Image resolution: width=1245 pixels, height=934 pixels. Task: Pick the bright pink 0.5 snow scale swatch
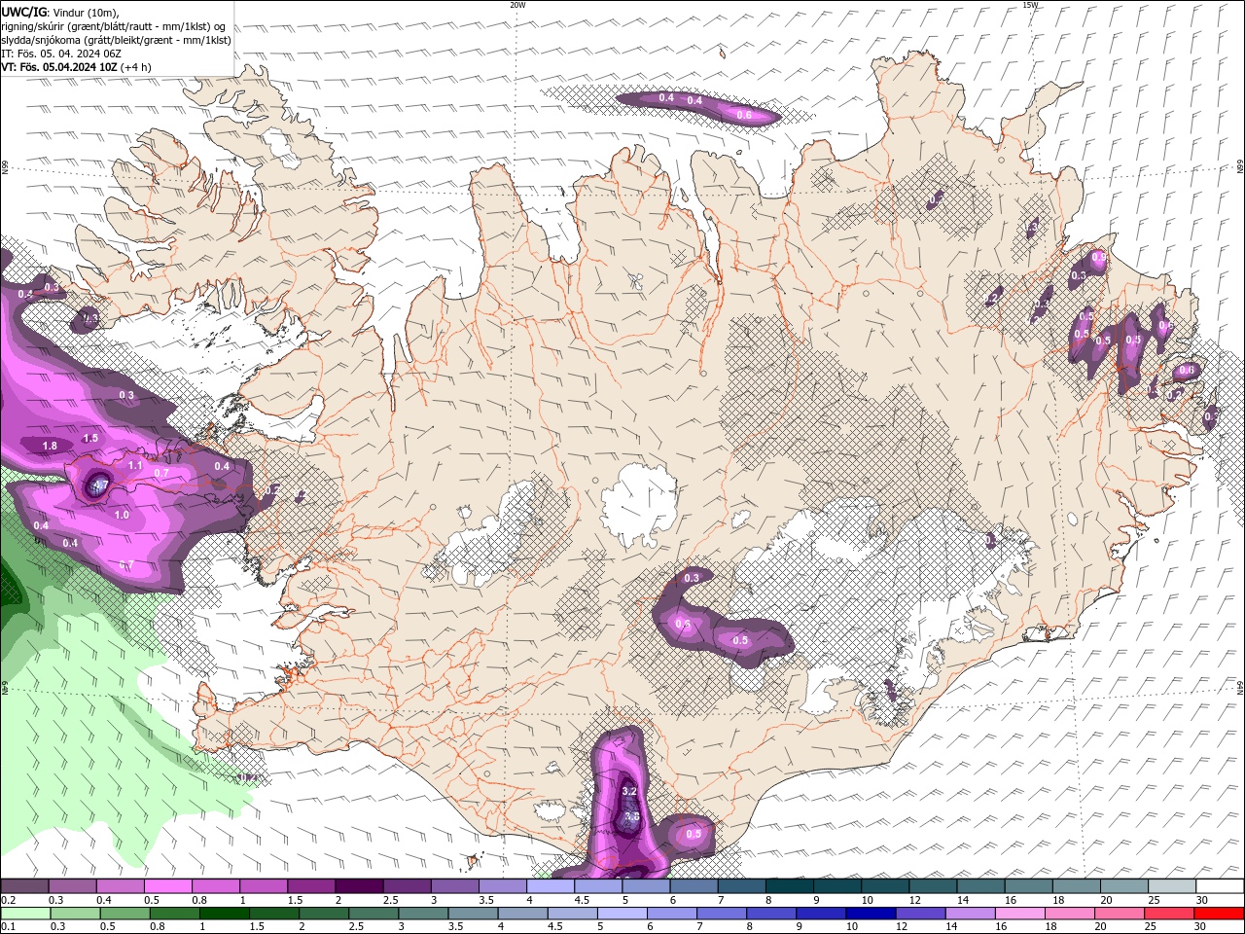pyautogui.click(x=168, y=886)
